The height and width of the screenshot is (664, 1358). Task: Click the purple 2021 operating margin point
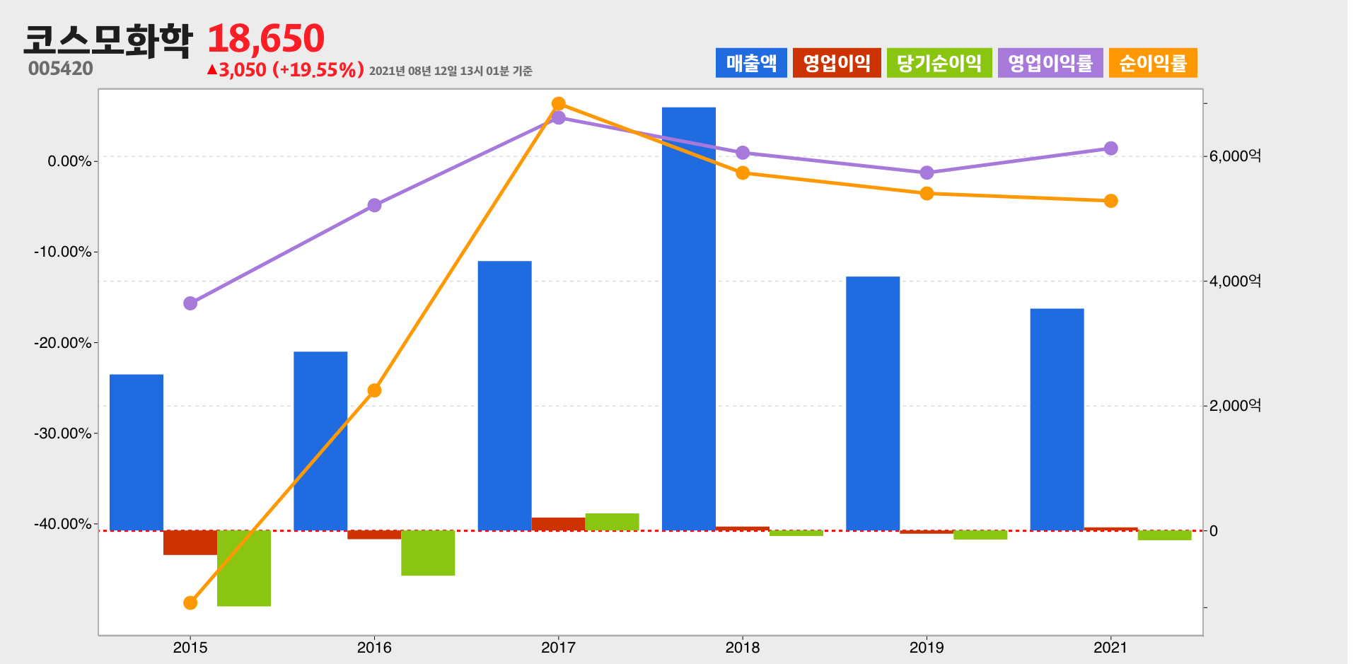(x=1111, y=148)
